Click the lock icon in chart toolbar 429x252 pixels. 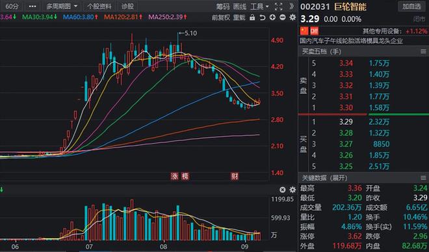252,18
